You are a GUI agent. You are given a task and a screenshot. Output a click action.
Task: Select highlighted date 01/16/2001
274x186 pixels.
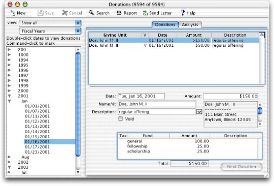pyautogui.click(x=49, y=142)
